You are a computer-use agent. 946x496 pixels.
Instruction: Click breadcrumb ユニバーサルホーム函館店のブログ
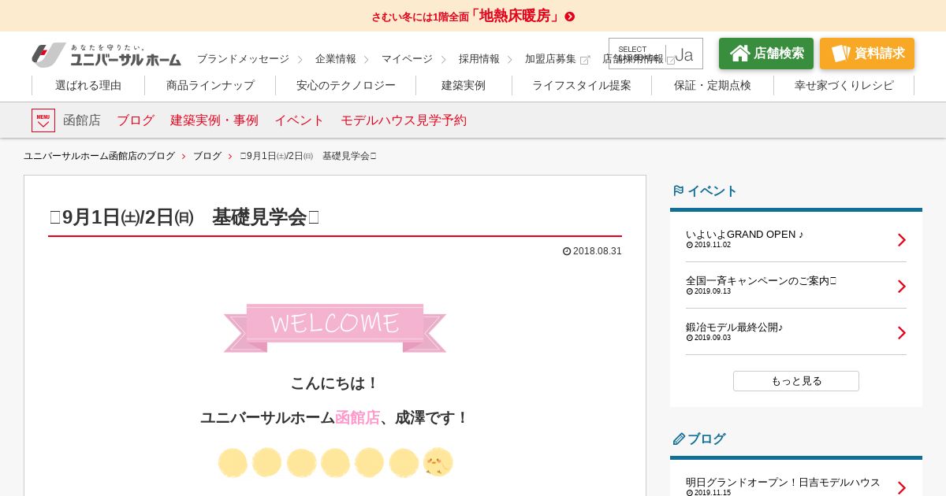(x=99, y=156)
